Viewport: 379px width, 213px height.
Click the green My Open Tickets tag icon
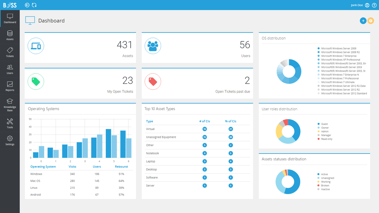tap(36, 81)
